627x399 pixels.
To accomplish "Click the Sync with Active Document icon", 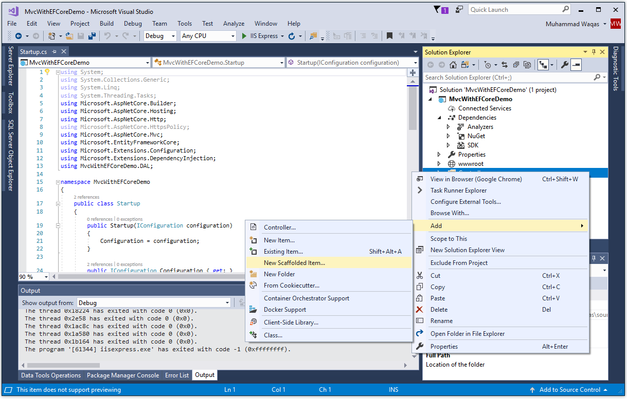I will pos(505,65).
